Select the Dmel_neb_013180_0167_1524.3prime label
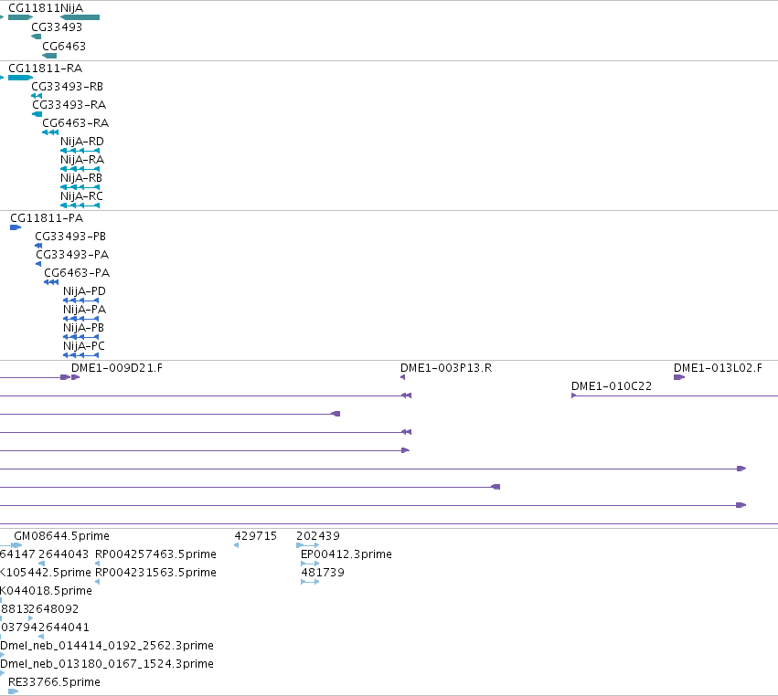 pos(107,664)
